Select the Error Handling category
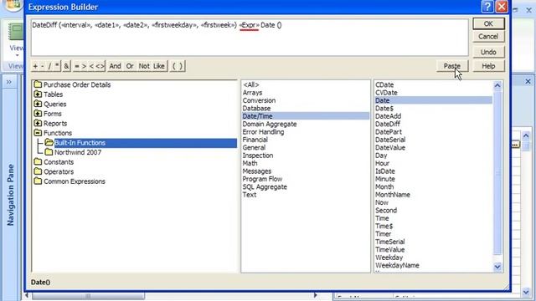This screenshot has height=301, width=536. tap(263, 132)
